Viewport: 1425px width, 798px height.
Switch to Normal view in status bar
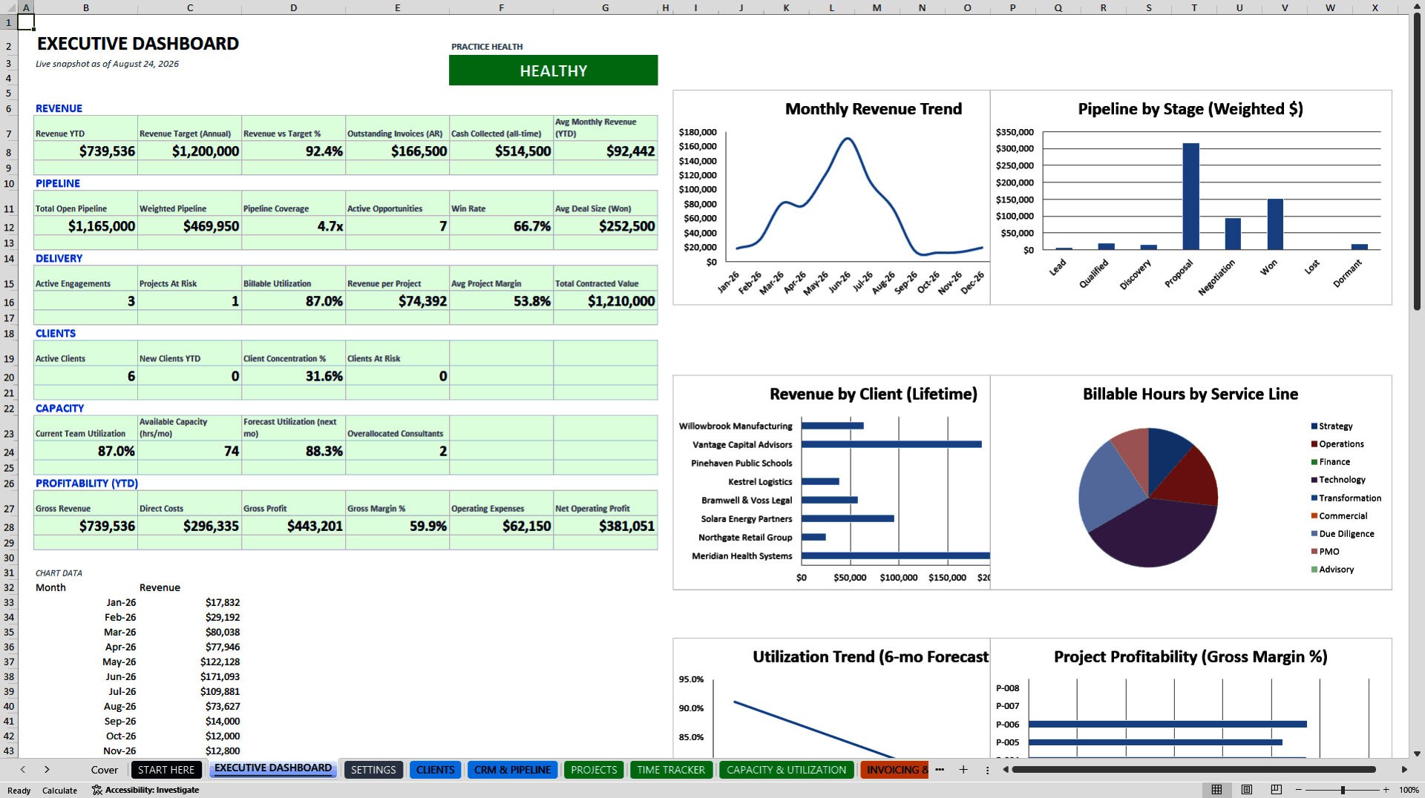point(1216,790)
